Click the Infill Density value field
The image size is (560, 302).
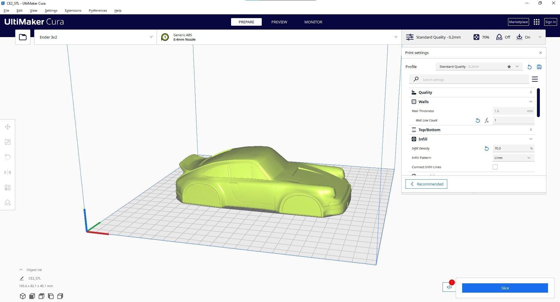pyautogui.click(x=514, y=148)
